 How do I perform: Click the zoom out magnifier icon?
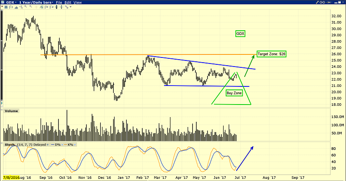(x=30, y=6)
